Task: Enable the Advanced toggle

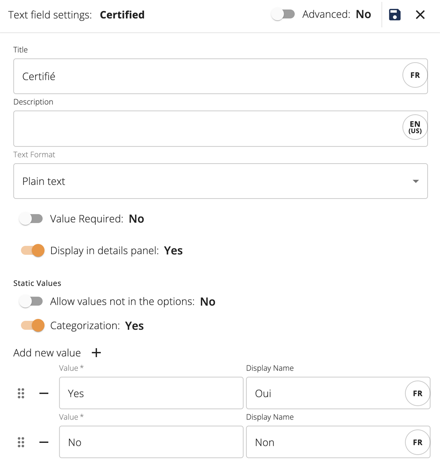Action: tap(283, 14)
